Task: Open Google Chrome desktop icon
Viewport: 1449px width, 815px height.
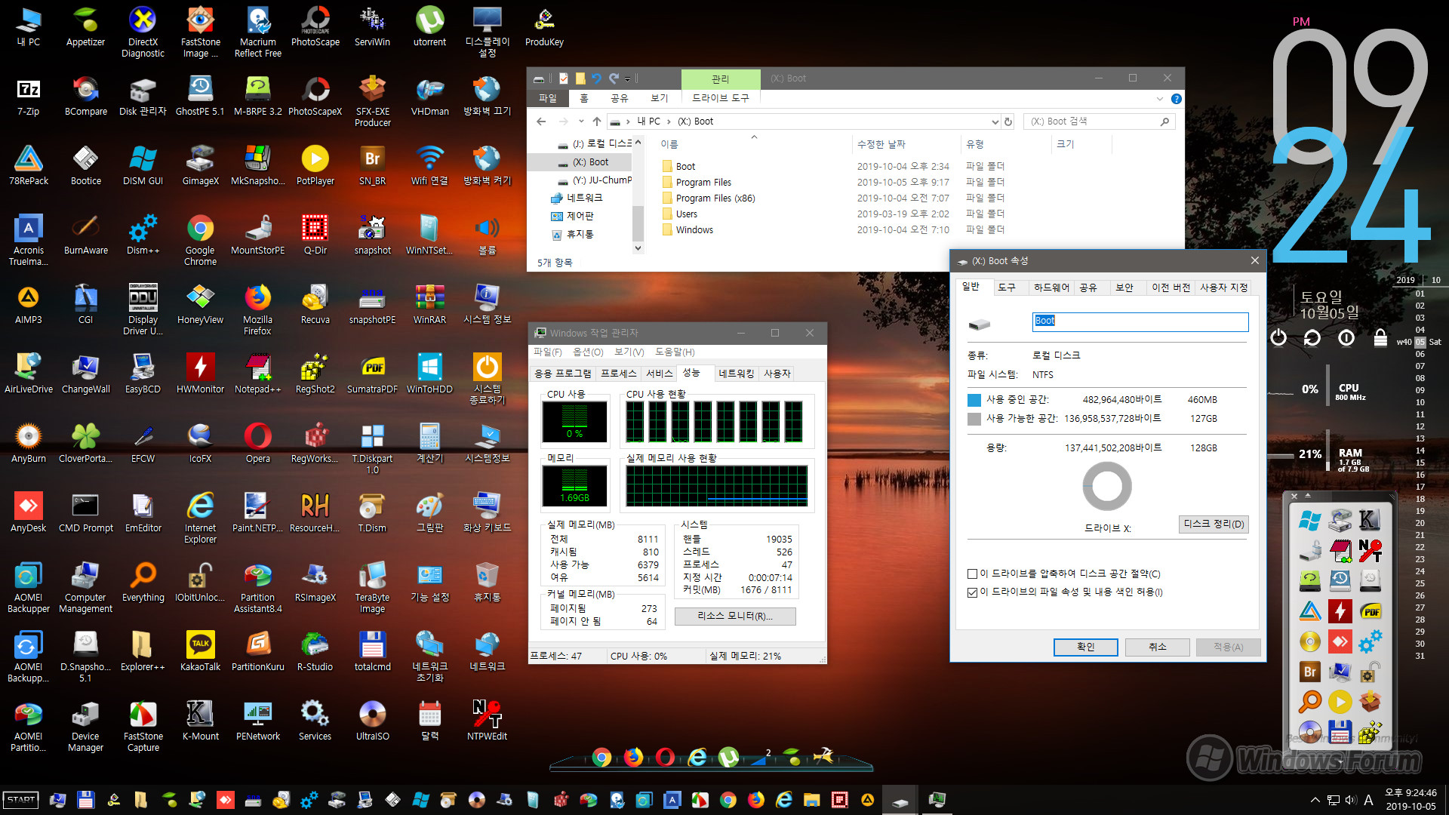Action: 200,240
